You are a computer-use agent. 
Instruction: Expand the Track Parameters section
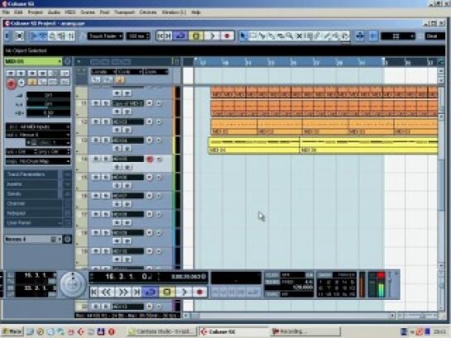31,174
